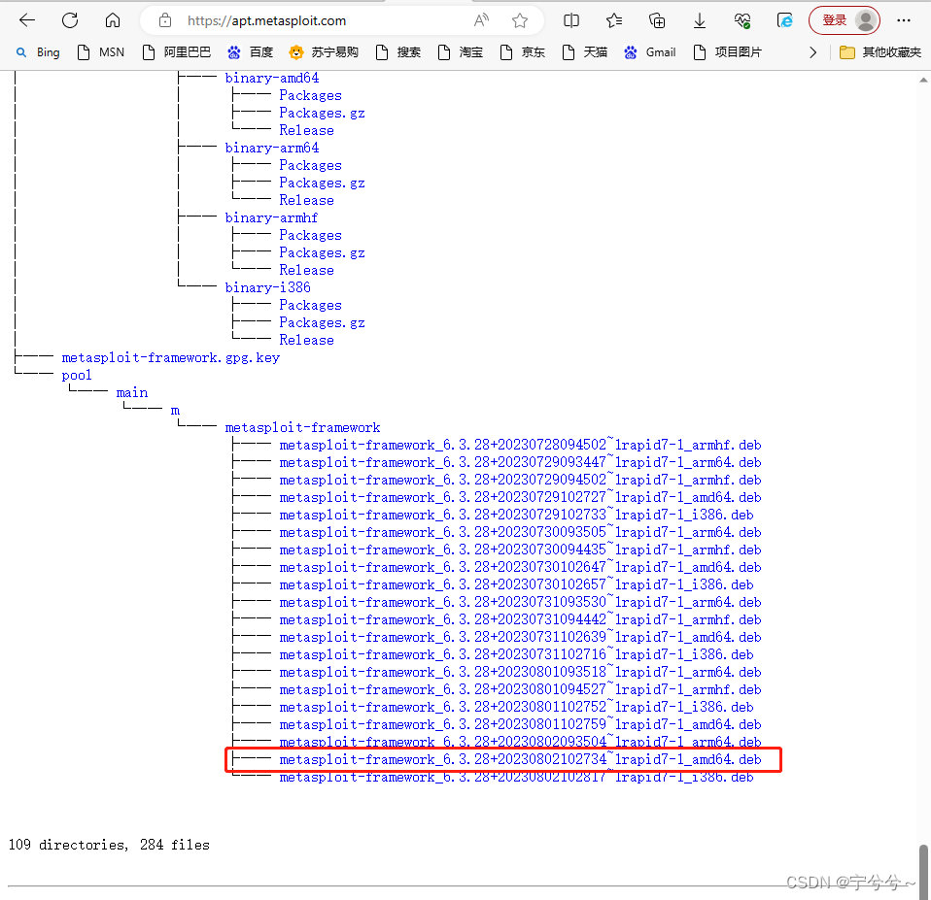
Task: Open the 淘宝 bookmark
Action: (x=461, y=52)
